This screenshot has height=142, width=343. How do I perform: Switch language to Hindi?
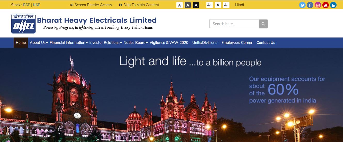click(240, 5)
